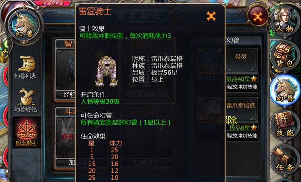
Task: Switch to the 幻兽孵化 hatching tab
Action: click(x=26, y=100)
